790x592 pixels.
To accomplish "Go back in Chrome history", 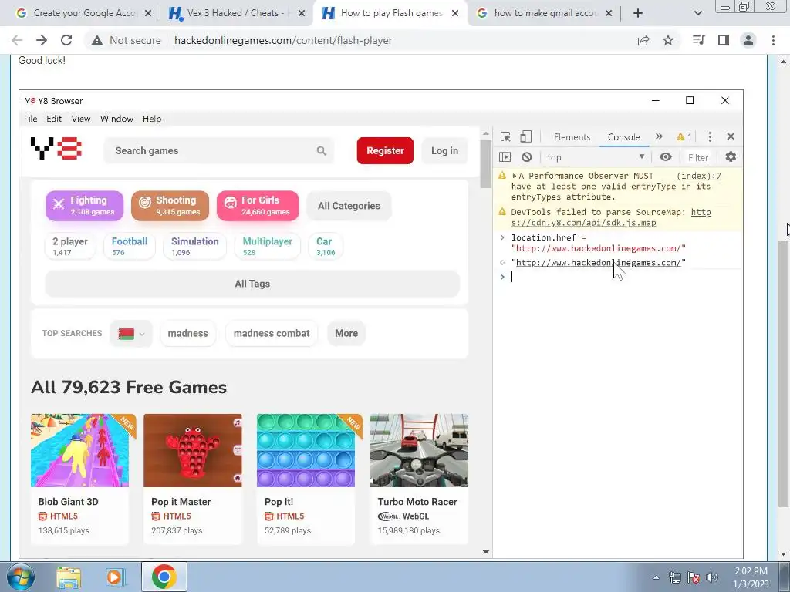I will (x=17, y=40).
